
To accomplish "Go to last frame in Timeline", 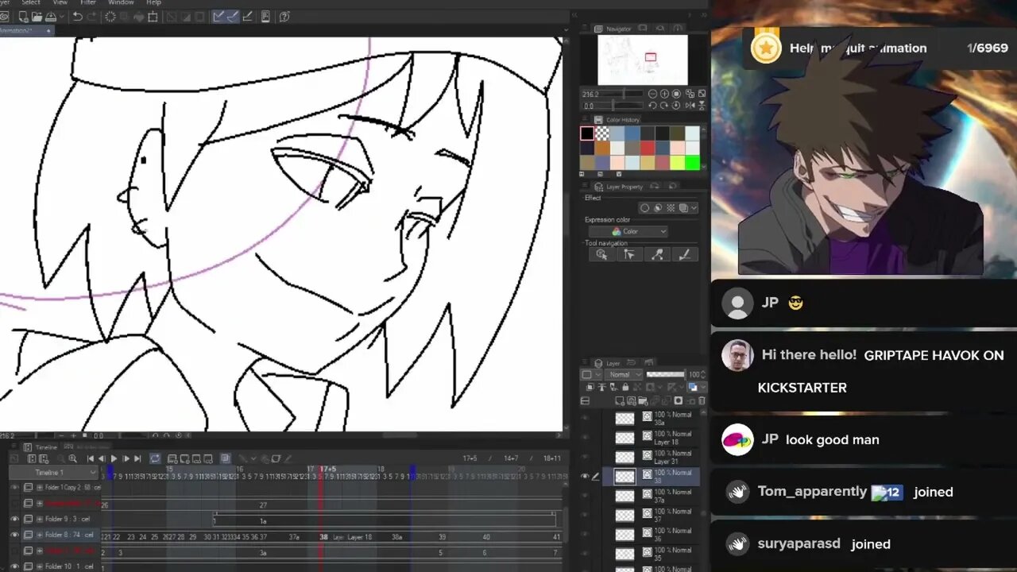I will point(137,458).
